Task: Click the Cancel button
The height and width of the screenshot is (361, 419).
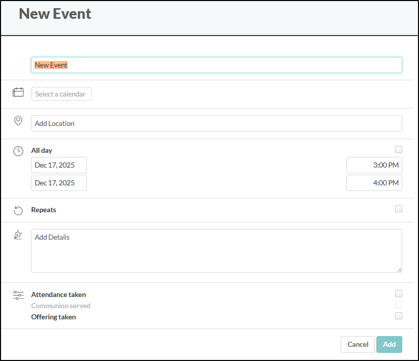Action: point(358,344)
